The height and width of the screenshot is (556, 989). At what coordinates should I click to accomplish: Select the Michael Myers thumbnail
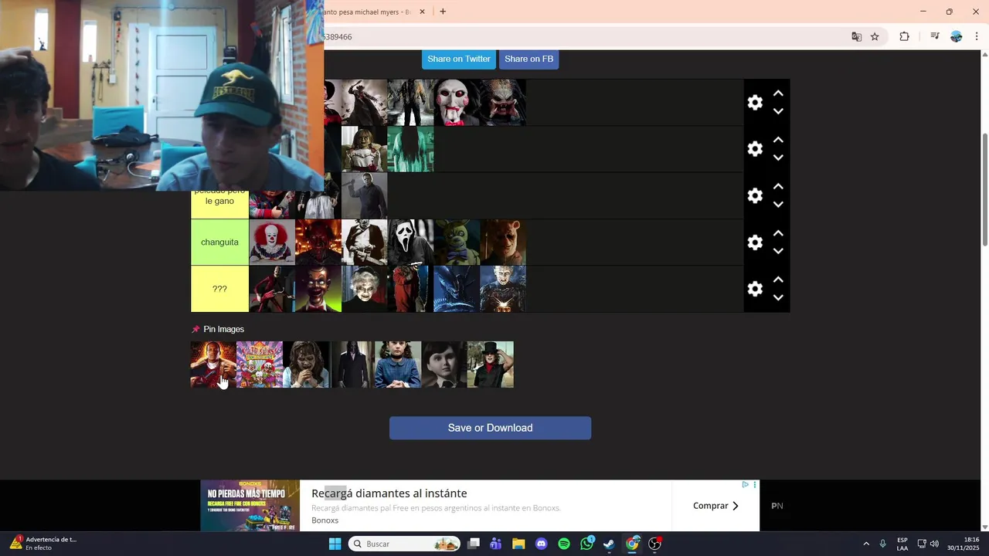click(x=364, y=195)
